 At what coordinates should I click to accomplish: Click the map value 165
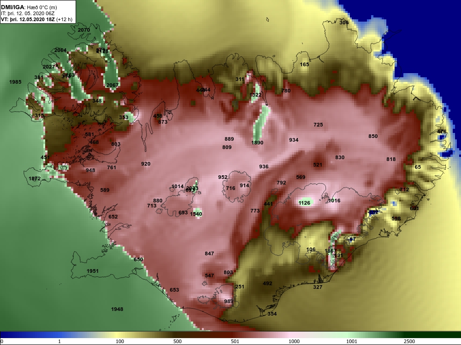[x=305, y=64]
